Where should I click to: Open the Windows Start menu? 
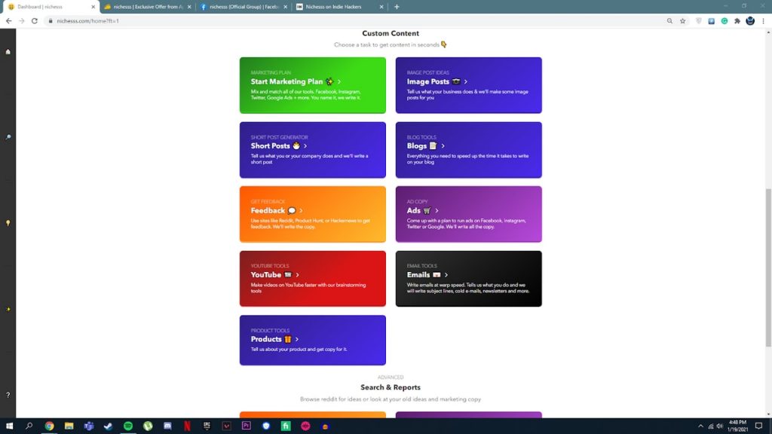(x=9, y=426)
